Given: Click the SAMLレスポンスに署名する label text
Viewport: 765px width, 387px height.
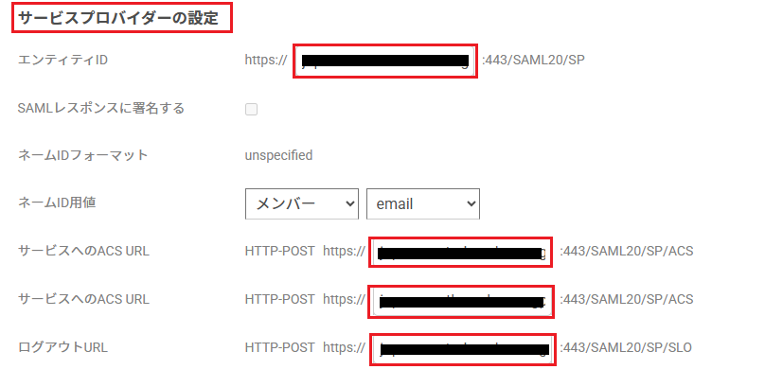Looking at the screenshot, I should point(101,108).
